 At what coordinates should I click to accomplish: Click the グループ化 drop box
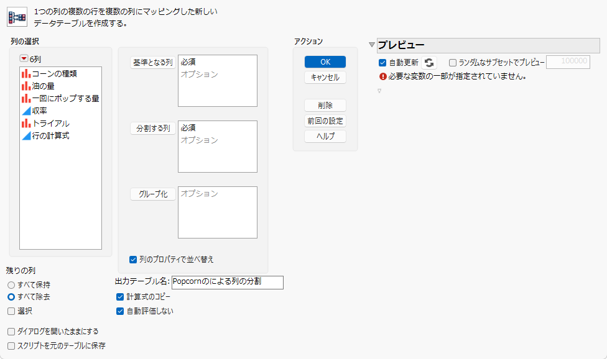click(x=218, y=212)
